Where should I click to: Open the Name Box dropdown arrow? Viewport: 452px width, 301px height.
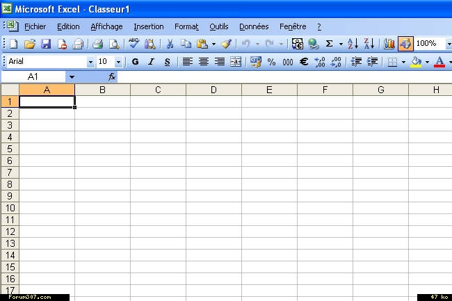click(72, 77)
